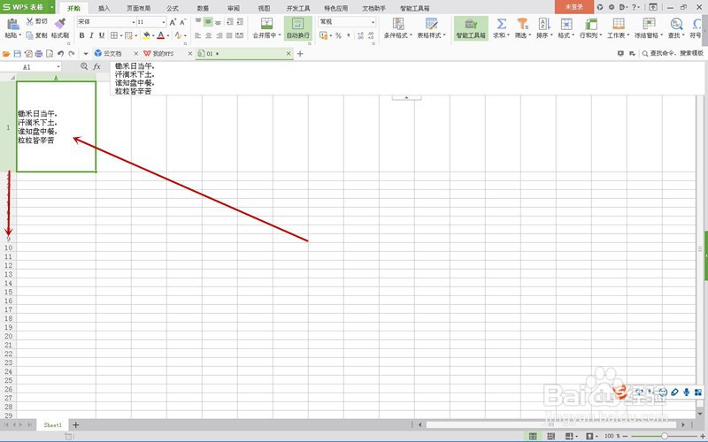This screenshot has width=708, height=442.
Task: Open the font name dropdown (宋体)
Action: click(134, 21)
